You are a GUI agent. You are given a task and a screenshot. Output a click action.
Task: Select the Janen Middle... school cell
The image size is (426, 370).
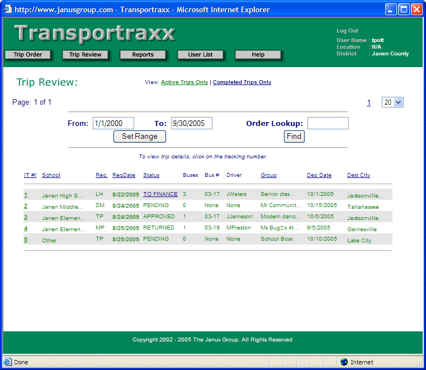tap(63, 207)
